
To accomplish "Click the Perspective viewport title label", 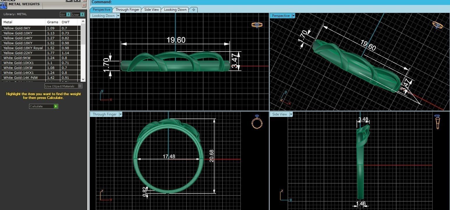I will (281, 16).
